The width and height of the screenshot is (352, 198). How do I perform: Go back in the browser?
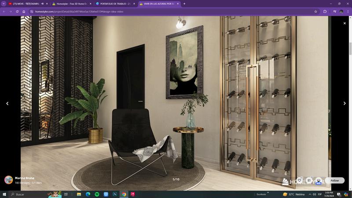coord(4,11)
